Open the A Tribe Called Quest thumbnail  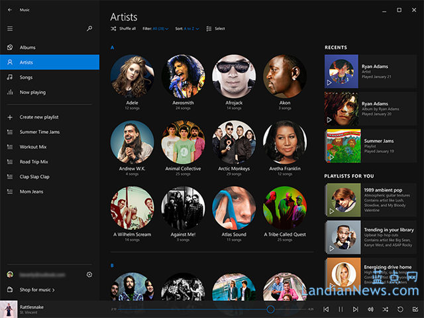coord(285,207)
